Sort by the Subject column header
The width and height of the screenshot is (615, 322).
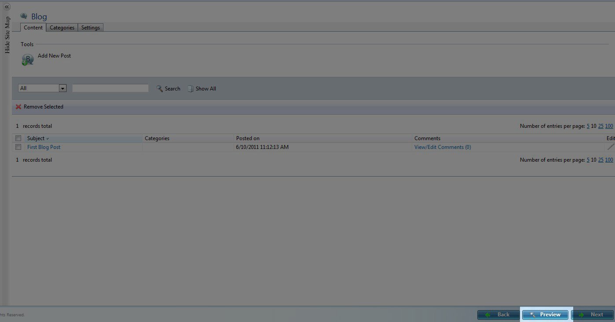[x=36, y=138]
